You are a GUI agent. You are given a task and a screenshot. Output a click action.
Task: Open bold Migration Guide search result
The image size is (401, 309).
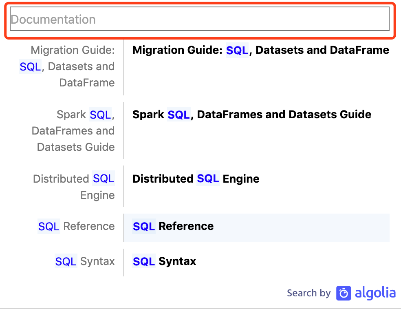pos(261,50)
